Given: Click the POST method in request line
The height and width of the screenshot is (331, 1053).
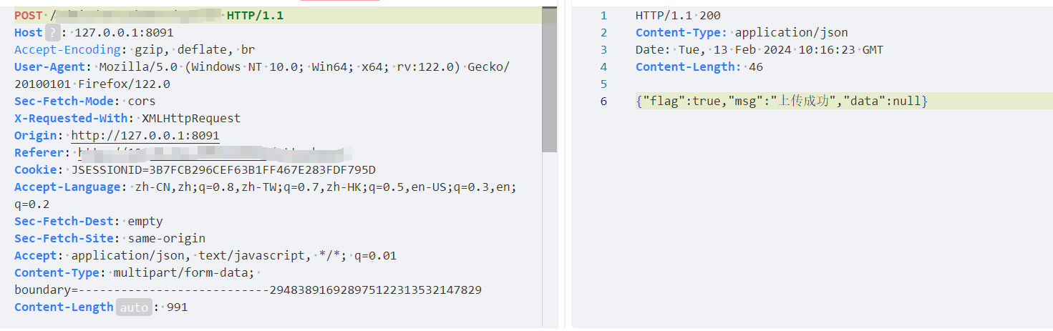Looking at the screenshot, I should (x=29, y=15).
